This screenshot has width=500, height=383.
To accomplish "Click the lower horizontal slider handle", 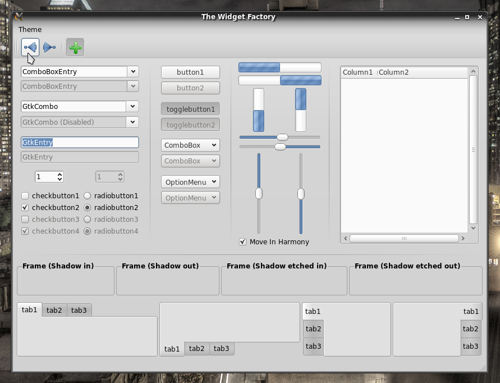I will click(280, 147).
